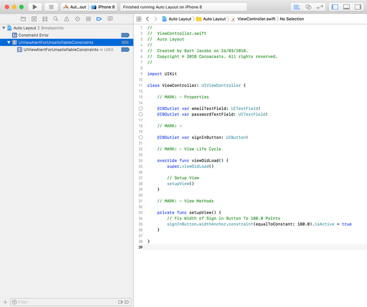Open the Issue navigator warning triangle

pyautogui.click(x=66, y=19)
